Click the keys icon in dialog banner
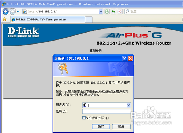Screen dimensions: 183x133 coord(63,69)
